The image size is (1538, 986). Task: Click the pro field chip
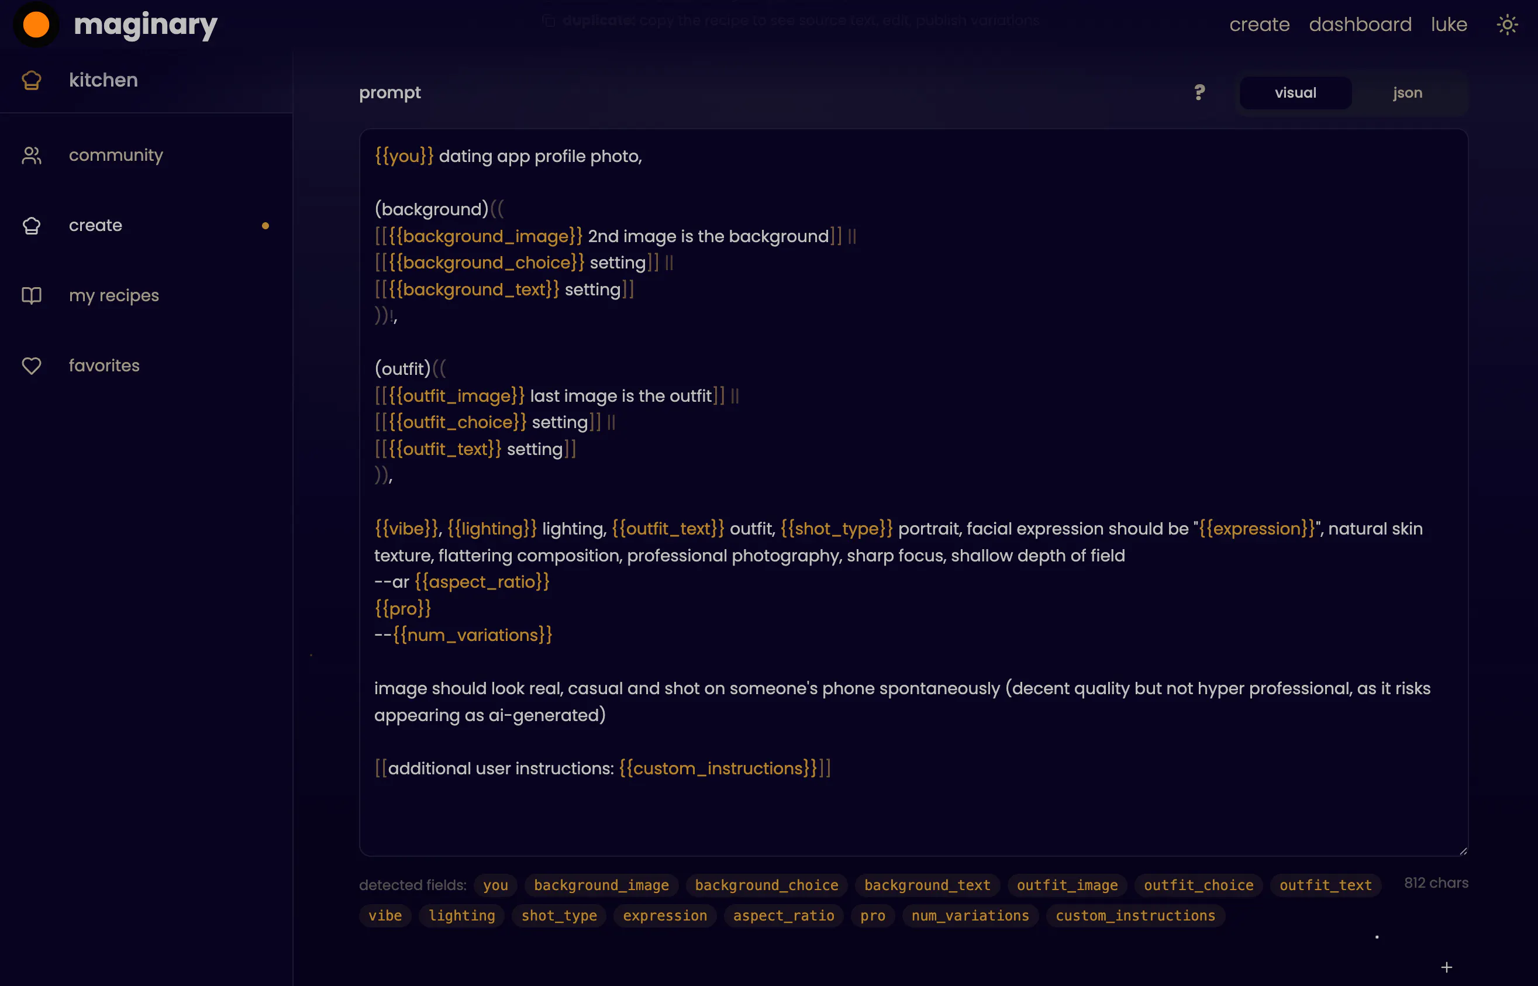873,916
